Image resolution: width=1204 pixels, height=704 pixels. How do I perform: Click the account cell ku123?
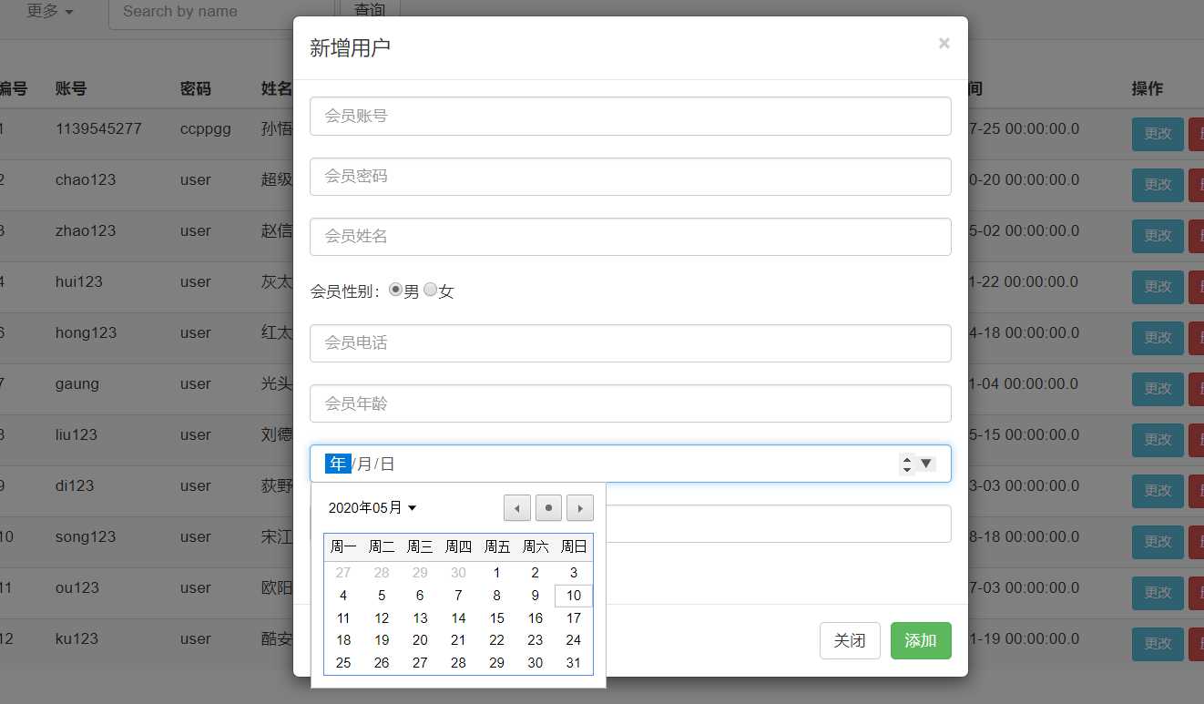coord(77,638)
